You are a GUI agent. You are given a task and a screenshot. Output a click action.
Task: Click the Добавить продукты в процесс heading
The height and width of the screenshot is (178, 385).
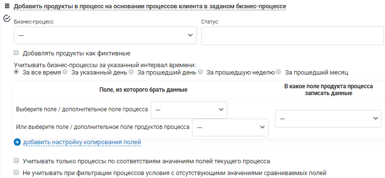pos(150,6)
